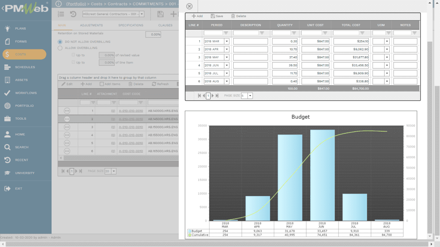Click the Portfolio breadcrumb link
The width and height of the screenshot is (440, 247).
[76, 4]
